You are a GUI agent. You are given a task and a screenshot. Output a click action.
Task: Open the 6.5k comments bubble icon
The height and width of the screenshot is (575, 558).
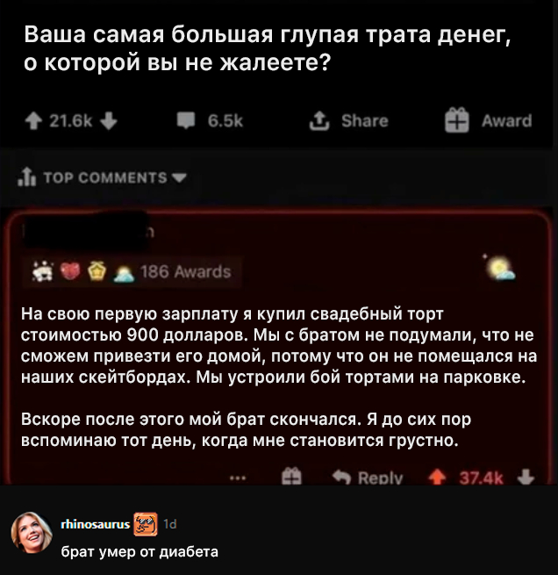click(x=186, y=120)
